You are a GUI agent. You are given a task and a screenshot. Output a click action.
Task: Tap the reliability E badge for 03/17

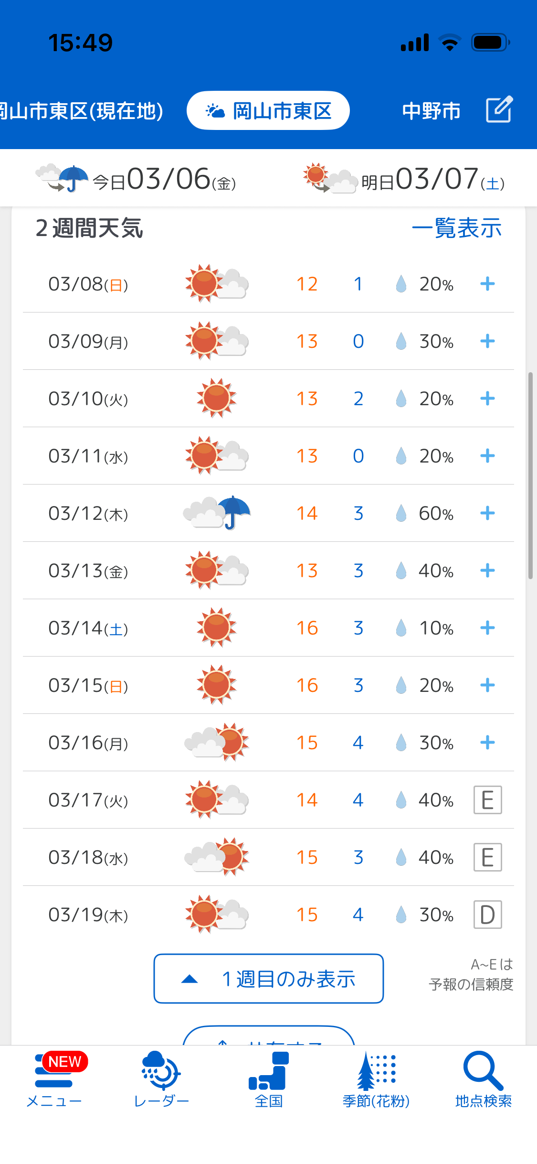[487, 800]
